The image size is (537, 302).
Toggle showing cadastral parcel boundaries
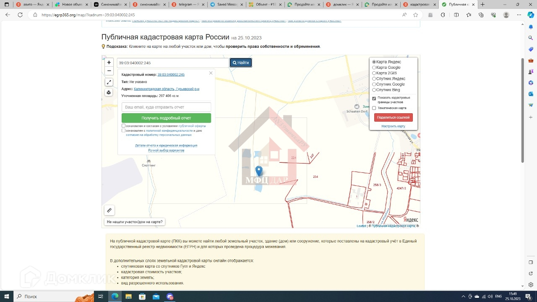374,99
